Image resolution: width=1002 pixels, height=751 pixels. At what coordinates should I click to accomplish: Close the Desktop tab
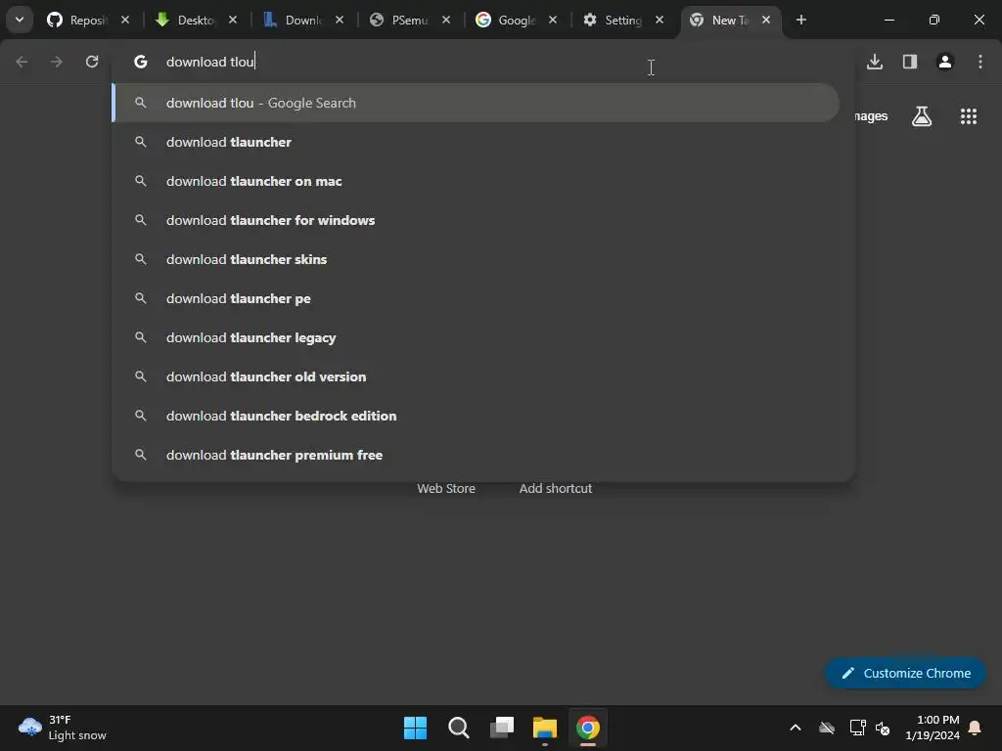[233, 20]
